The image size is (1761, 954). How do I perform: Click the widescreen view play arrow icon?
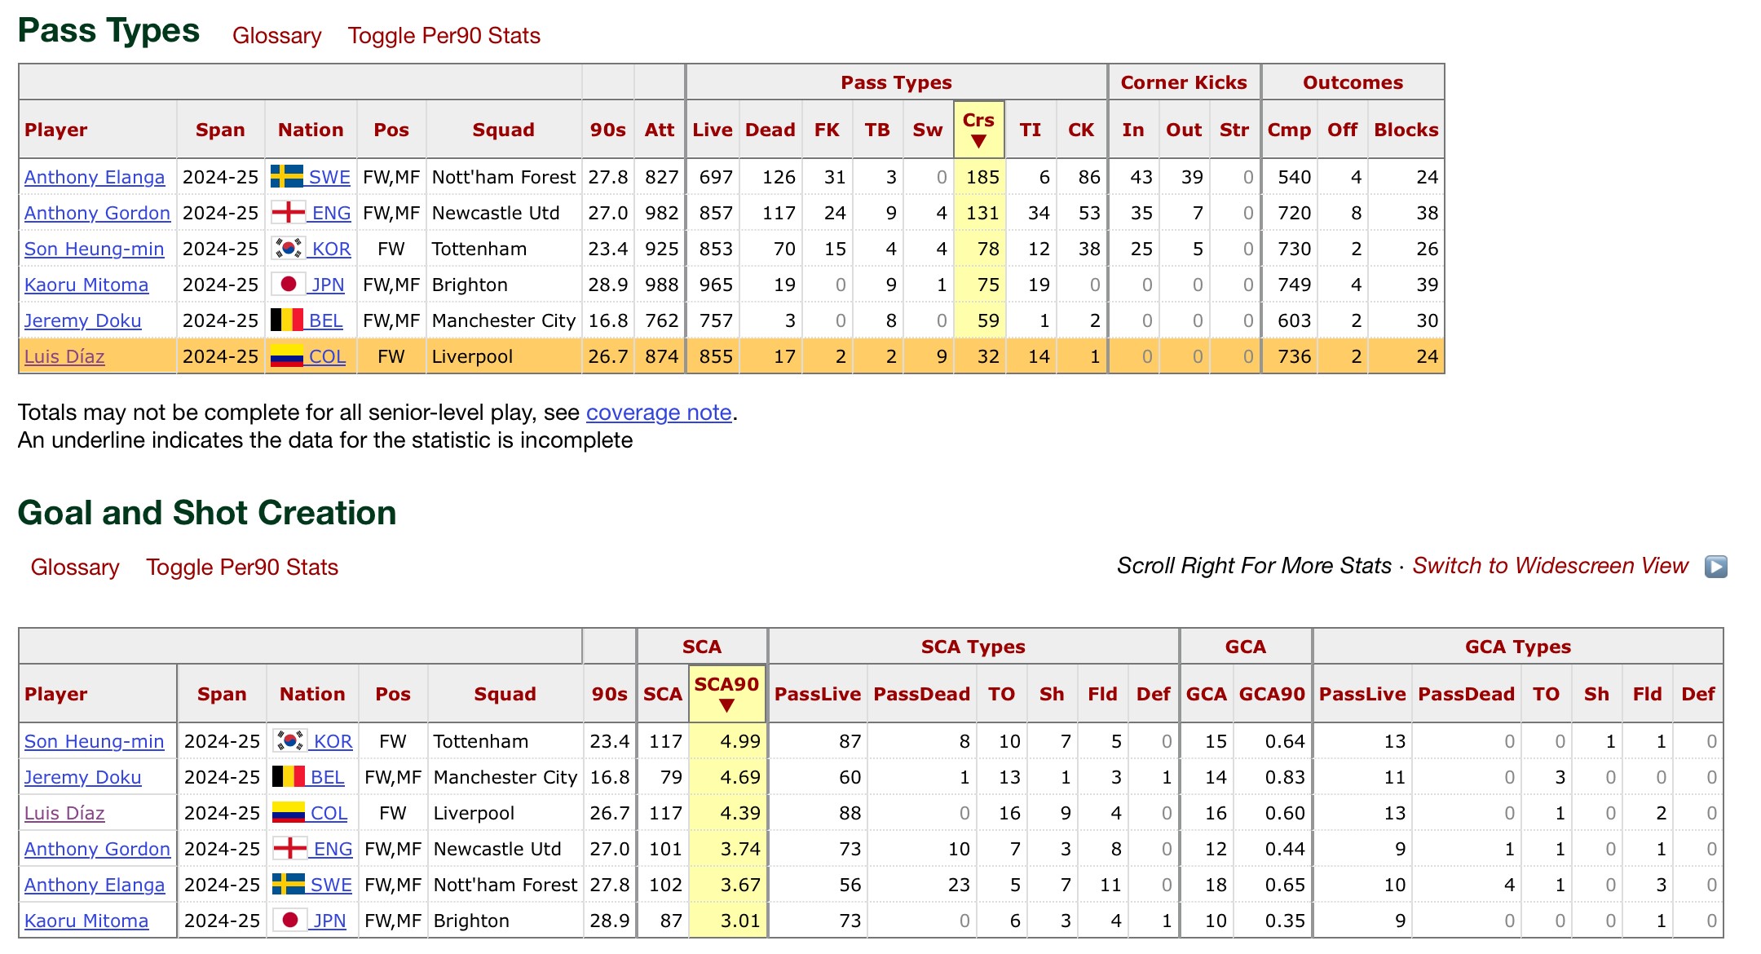(1715, 567)
